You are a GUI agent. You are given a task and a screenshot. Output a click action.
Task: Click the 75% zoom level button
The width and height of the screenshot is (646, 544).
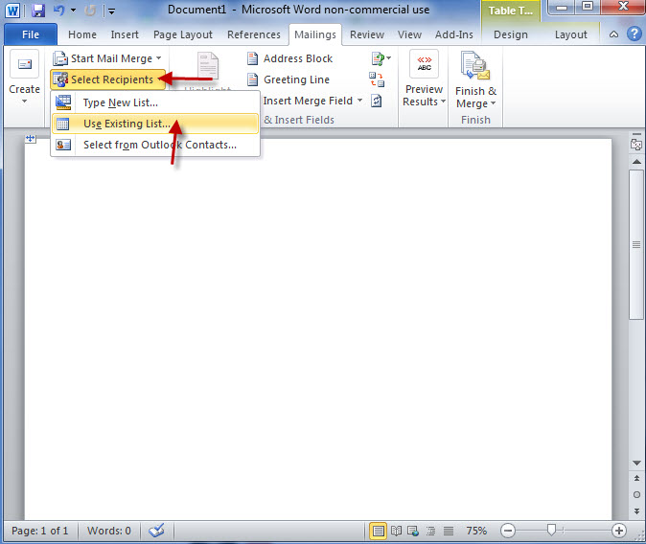(x=476, y=531)
